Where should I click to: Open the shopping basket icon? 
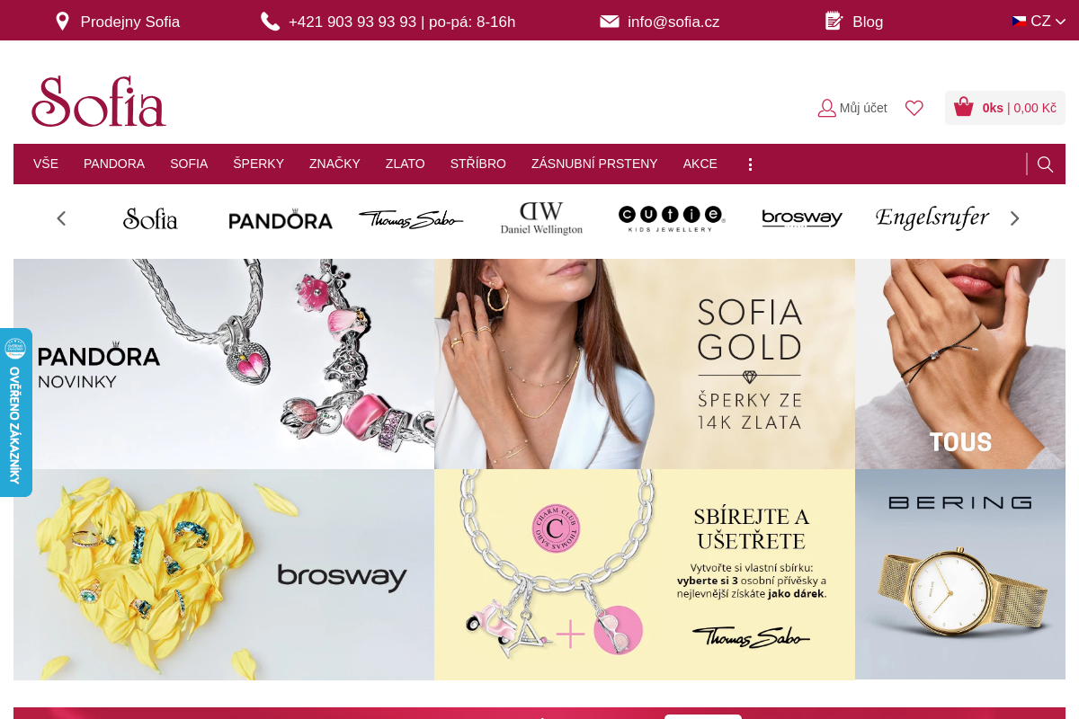[964, 107]
